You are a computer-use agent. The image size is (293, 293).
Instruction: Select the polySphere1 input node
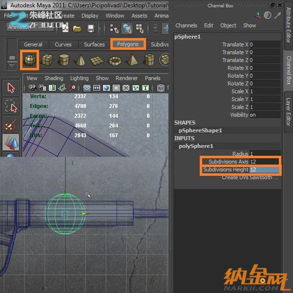click(196, 146)
